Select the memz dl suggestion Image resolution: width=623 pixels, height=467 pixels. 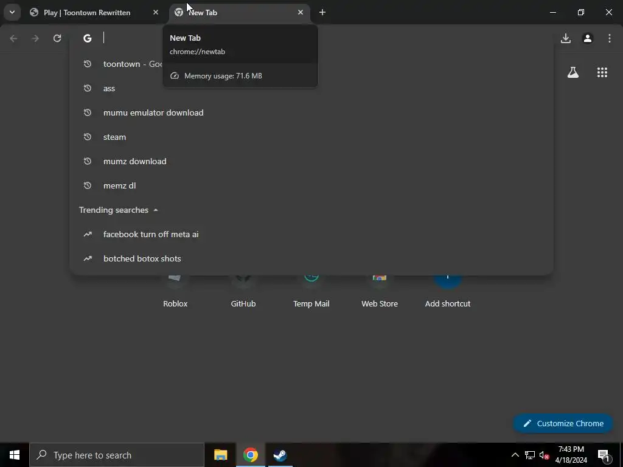(311, 185)
